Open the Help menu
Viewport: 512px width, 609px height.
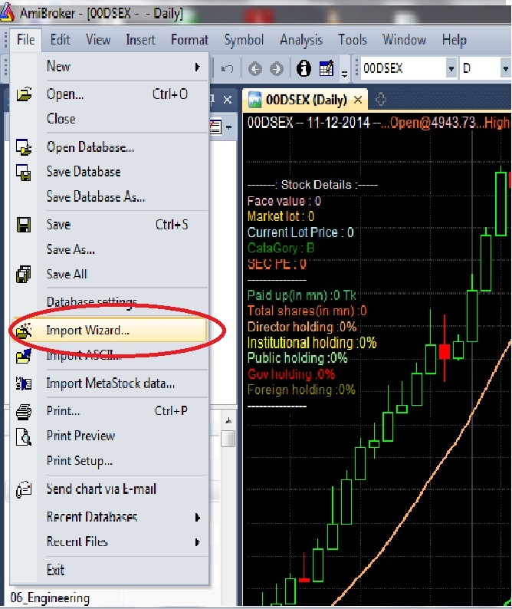454,40
